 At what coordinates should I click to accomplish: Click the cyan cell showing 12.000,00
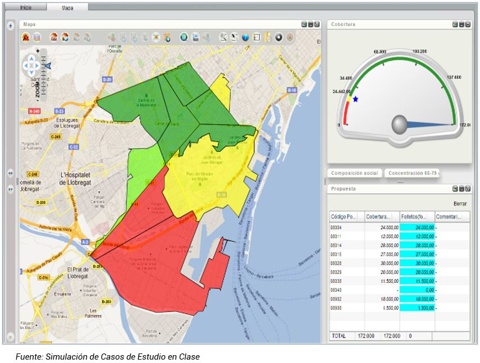coord(417,237)
